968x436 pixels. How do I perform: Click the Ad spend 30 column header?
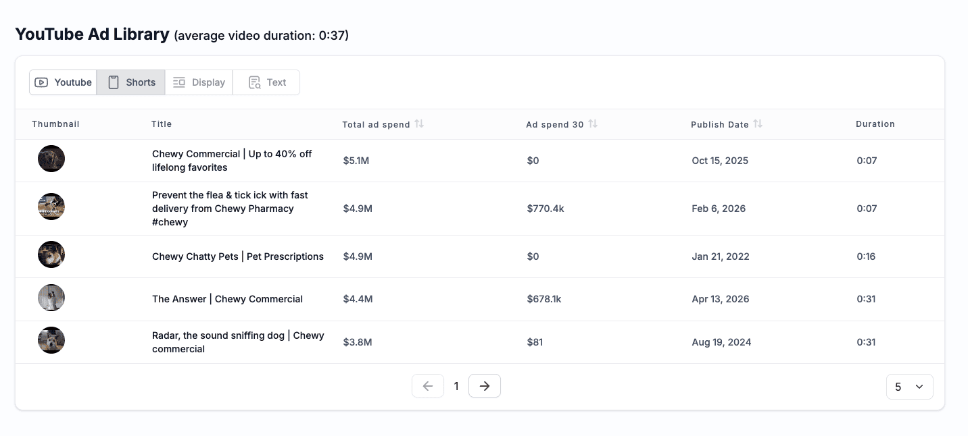coord(555,124)
